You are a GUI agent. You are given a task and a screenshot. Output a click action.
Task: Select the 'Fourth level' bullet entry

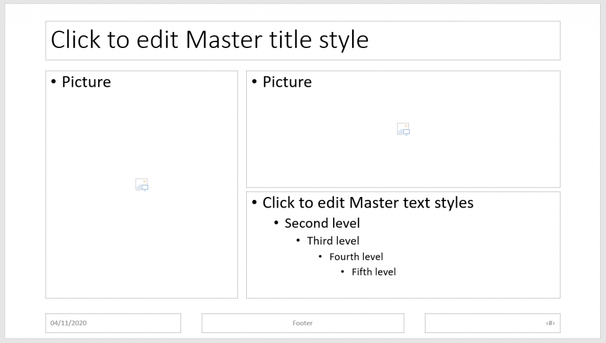click(x=356, y=256)
